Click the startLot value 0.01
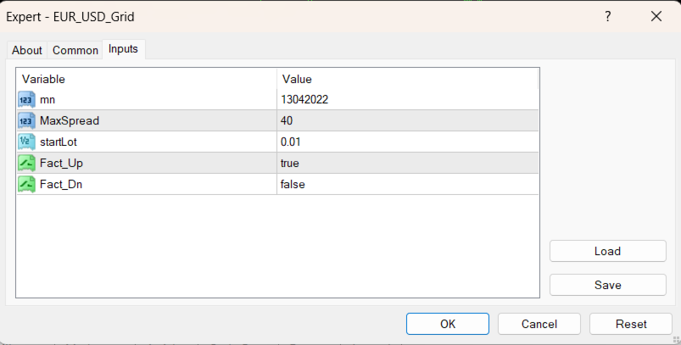This screenshot has height=345, width=681. pos(291,142)
